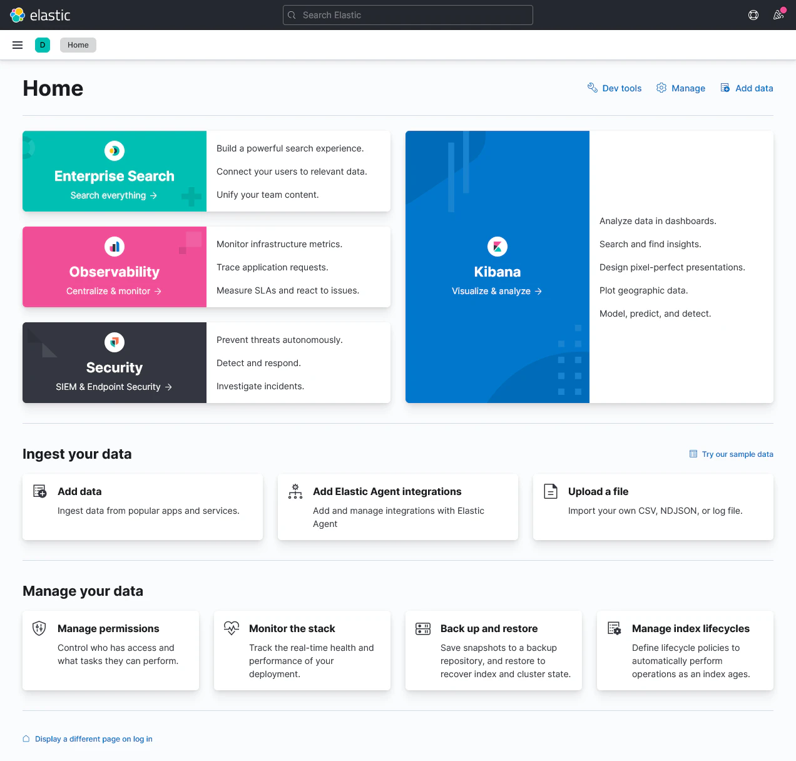Click the Manage index lifecycles icon
Screen dimensions: 796x761
(x=615, y=628)
